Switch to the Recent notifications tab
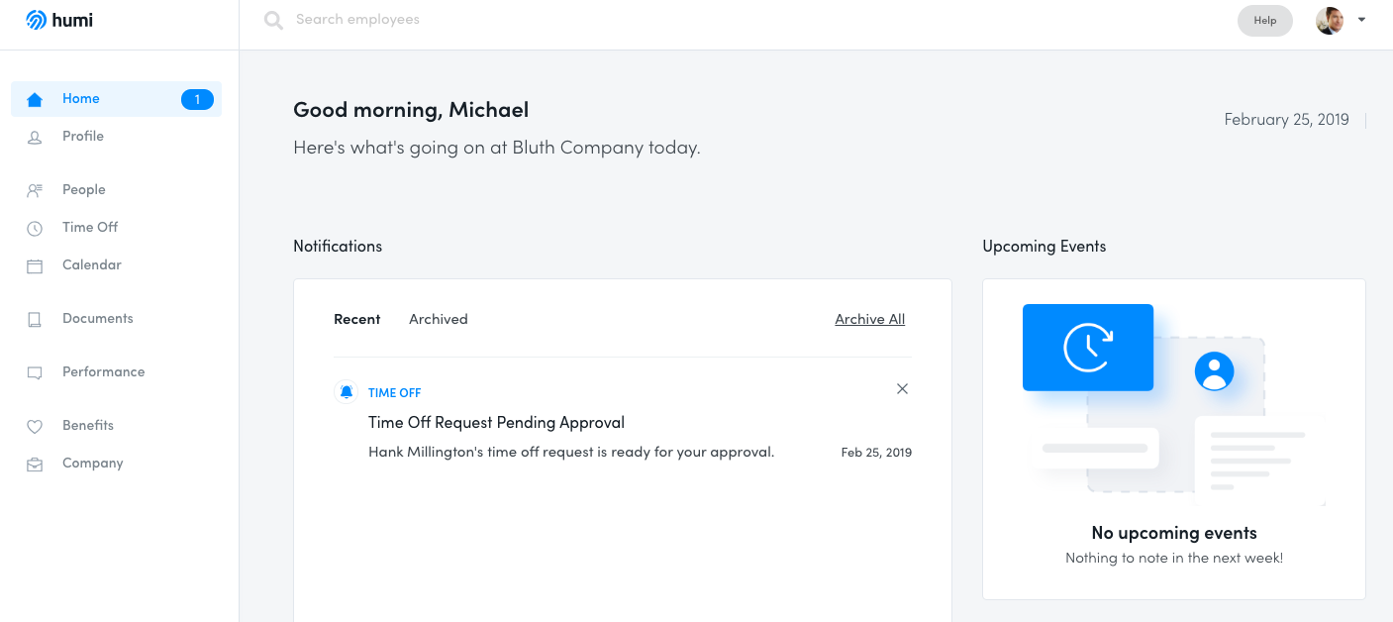 (357, 319)
